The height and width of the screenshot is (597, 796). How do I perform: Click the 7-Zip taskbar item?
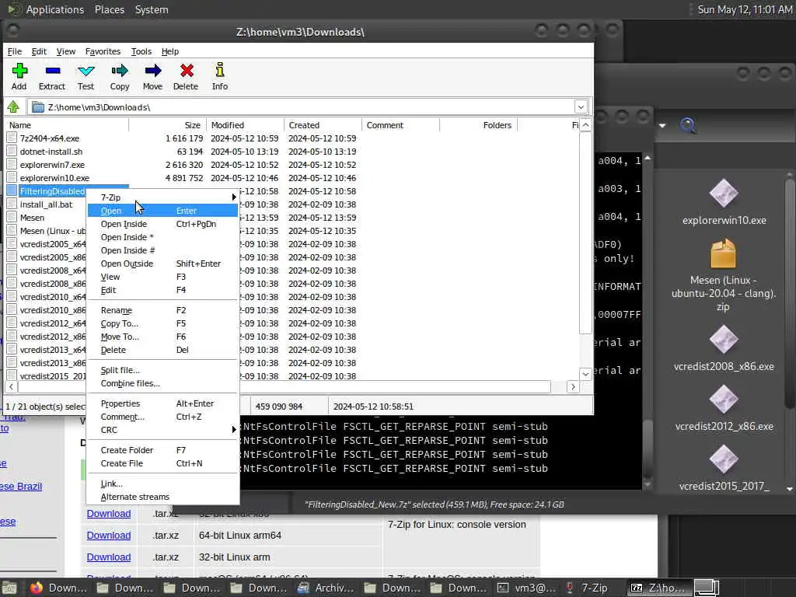[x=586, y=588]
